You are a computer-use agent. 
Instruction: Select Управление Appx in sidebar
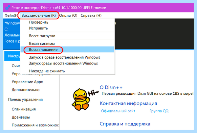pyautogui.click(x=27, y=82)
